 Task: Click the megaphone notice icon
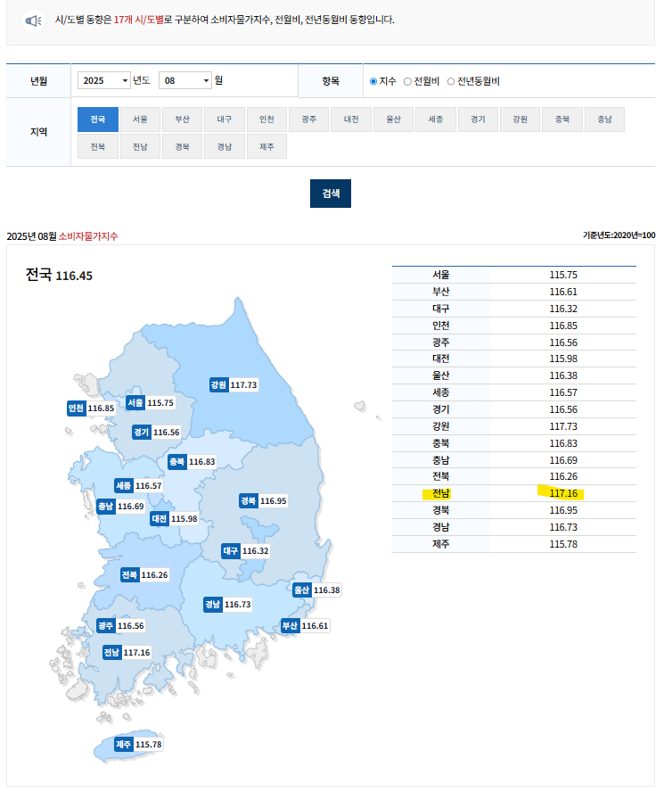[x=33, y=21]
